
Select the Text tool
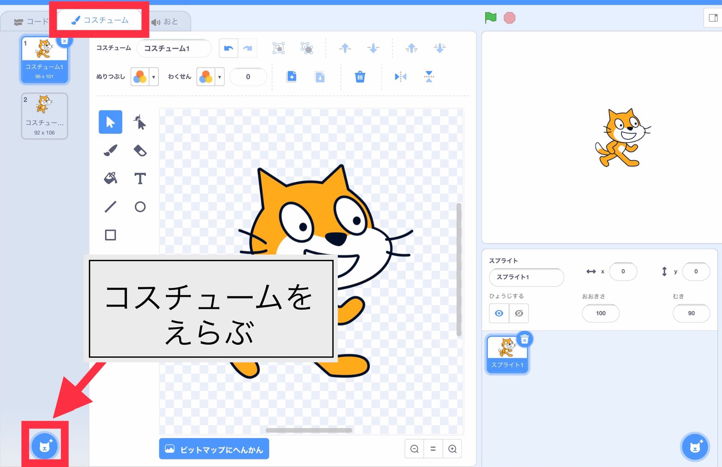pyautogui.click(x=140, y=178)
